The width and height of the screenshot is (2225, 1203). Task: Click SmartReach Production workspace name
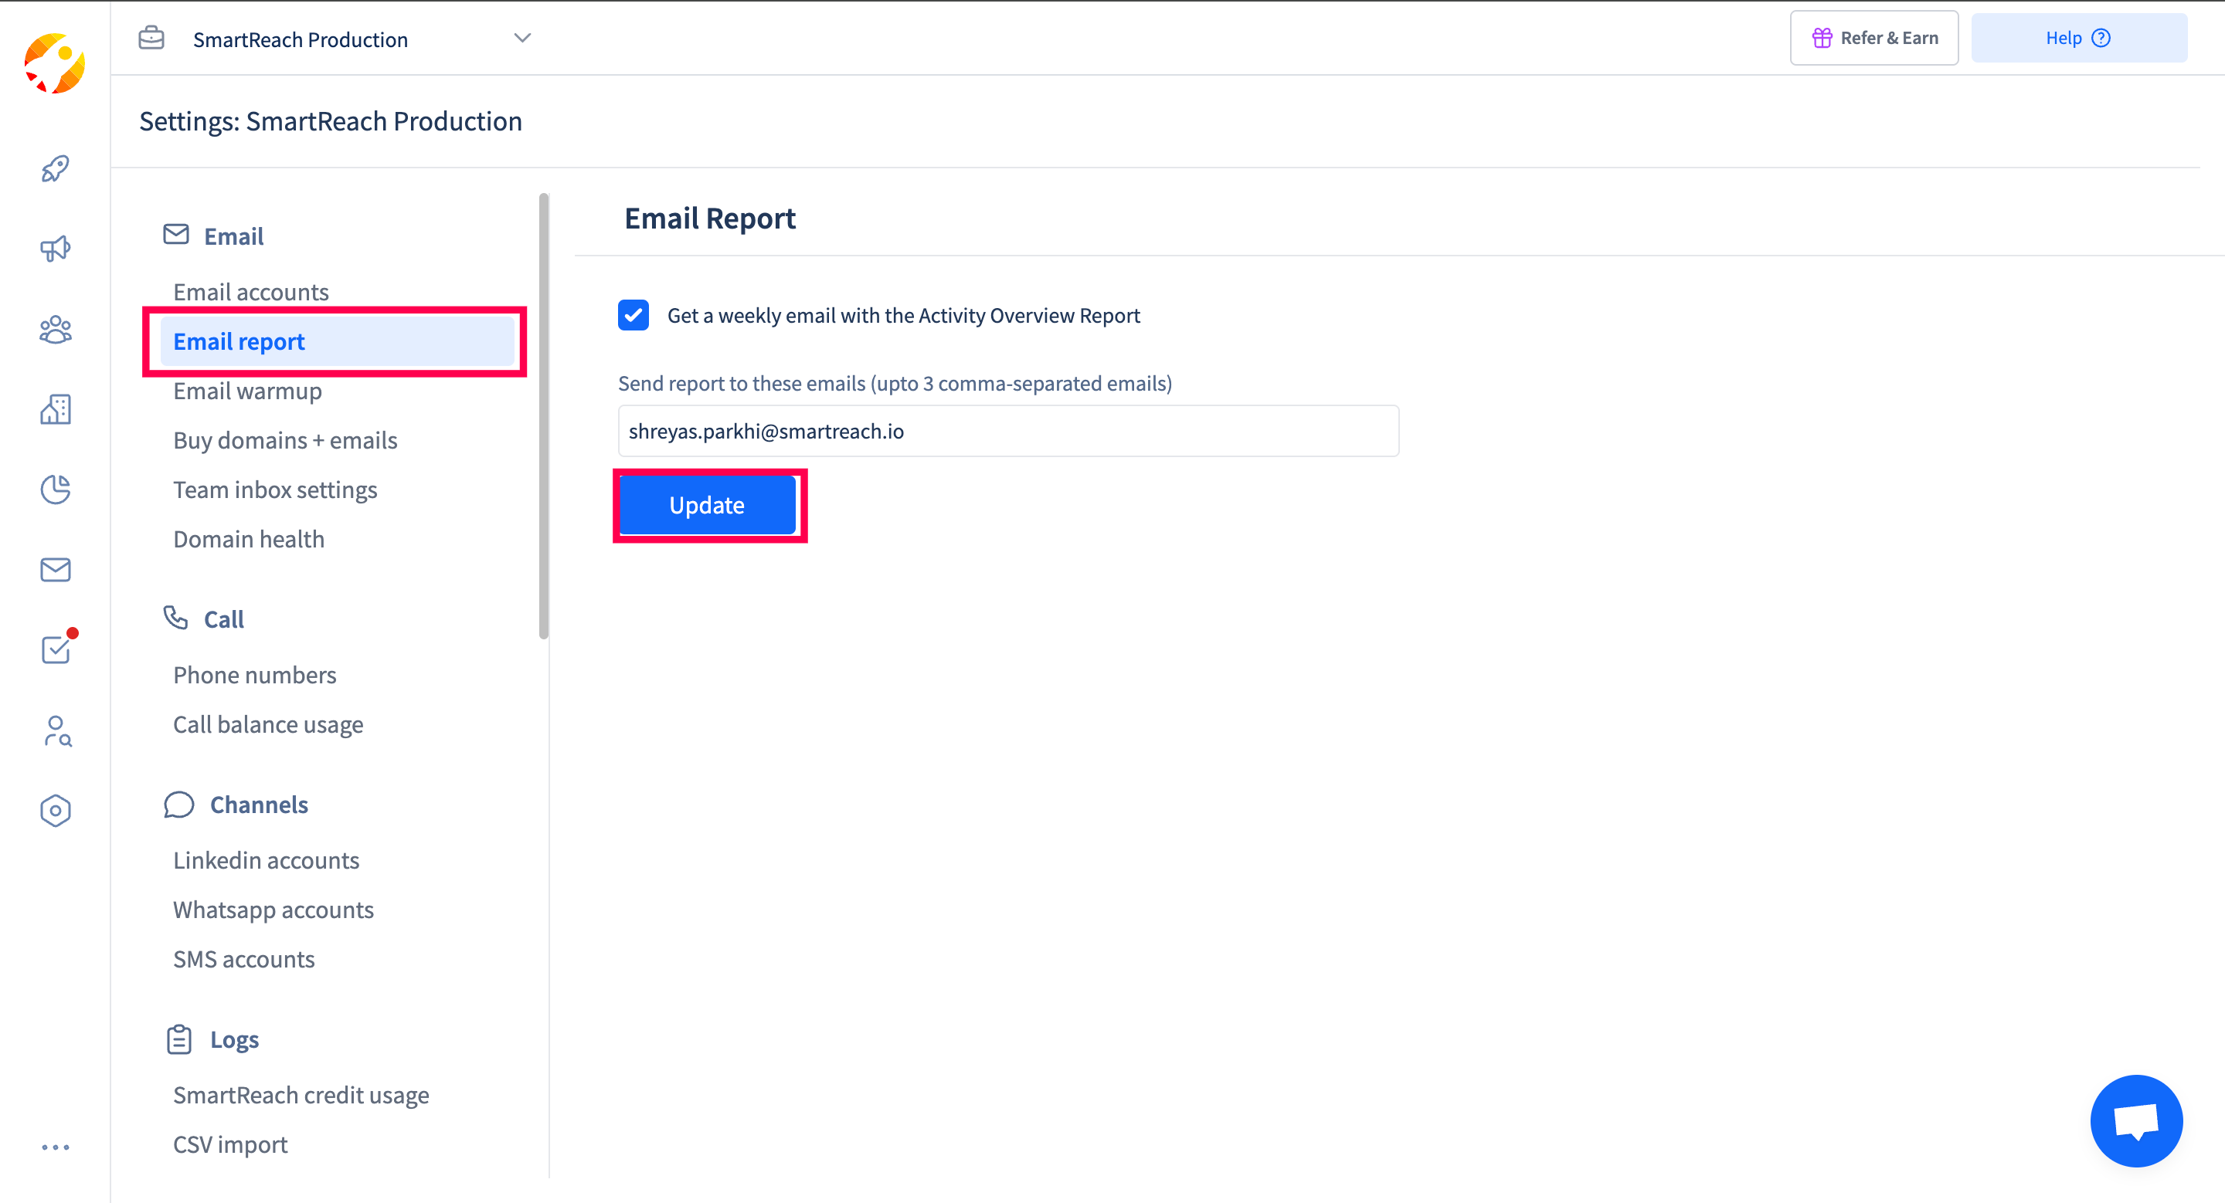click(x=300, y=39)
